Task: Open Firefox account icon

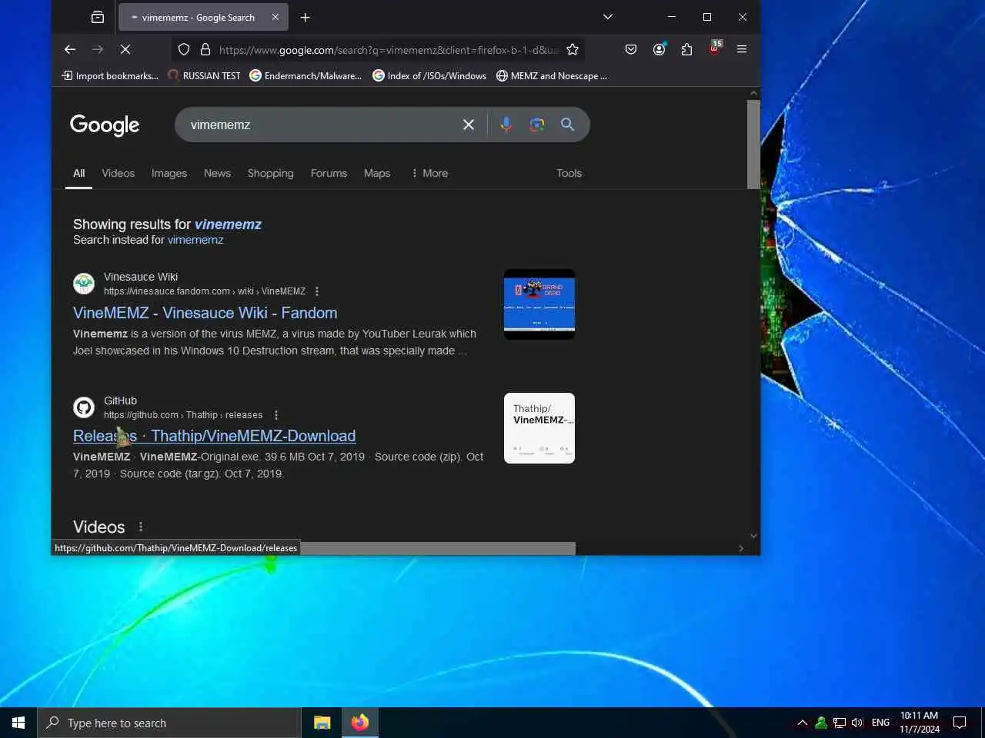Action: pyautogui.click(x=659, y=49)
